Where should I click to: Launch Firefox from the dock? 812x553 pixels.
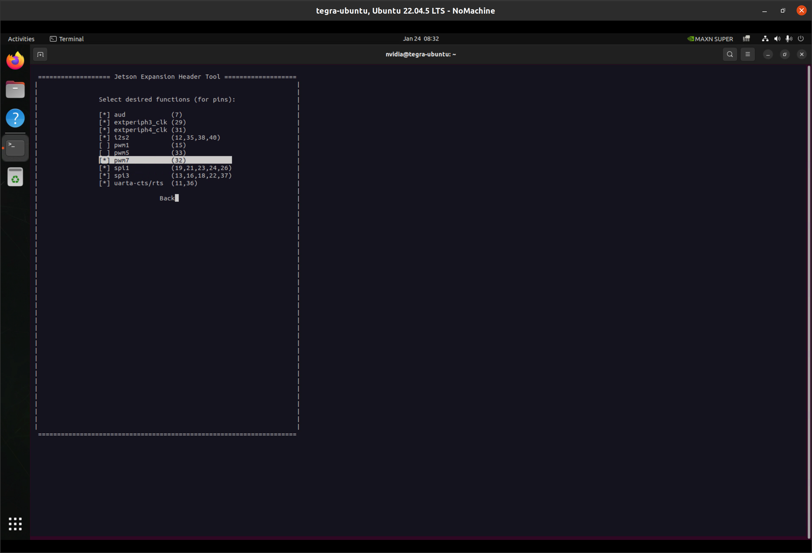coord(15,61)
